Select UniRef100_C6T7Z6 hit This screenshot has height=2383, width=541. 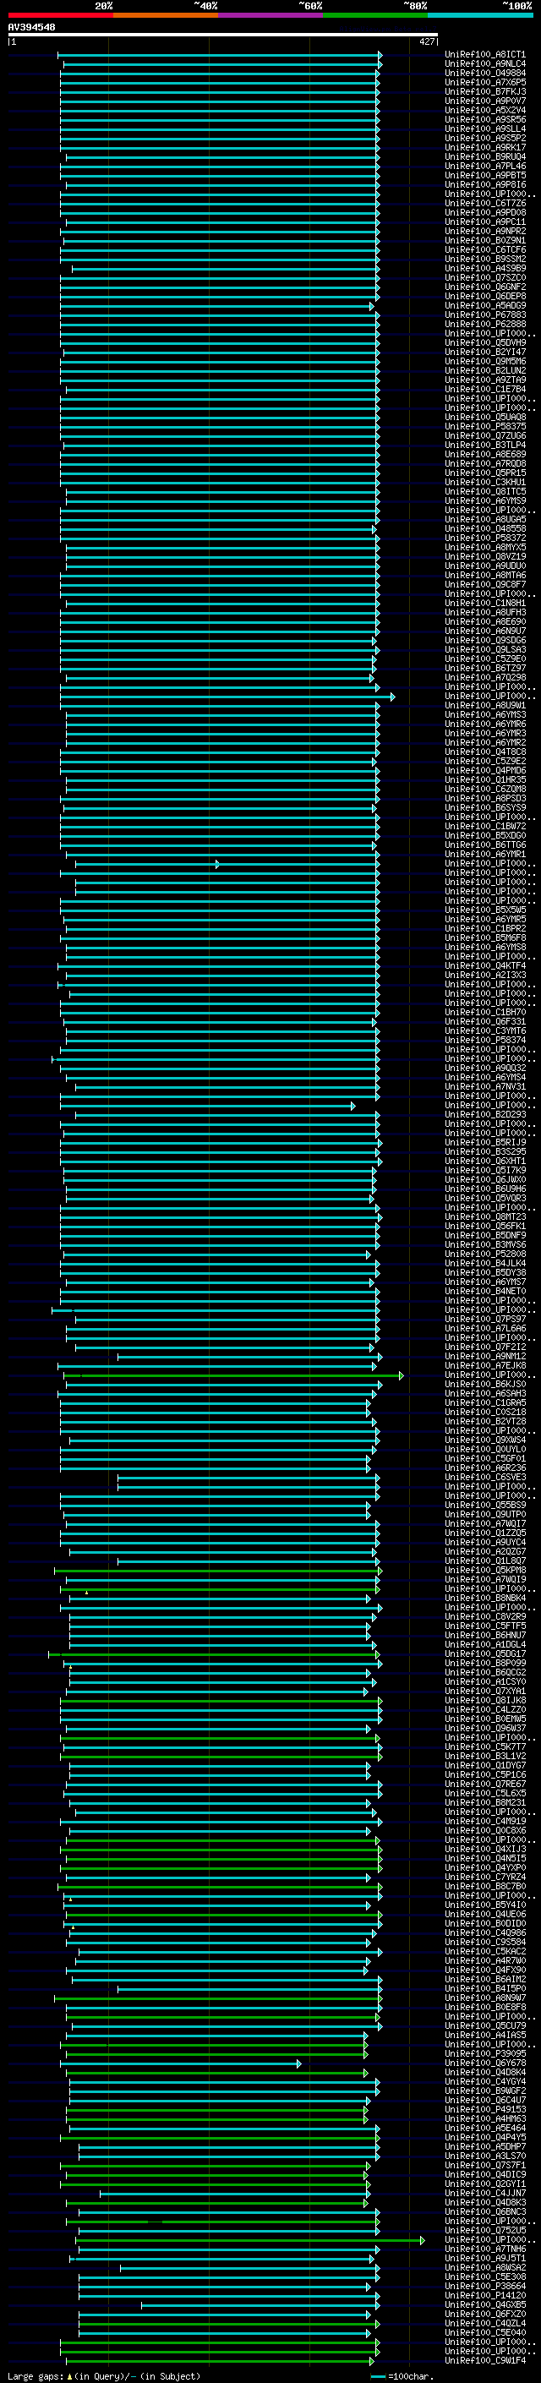tap(485, 203)
